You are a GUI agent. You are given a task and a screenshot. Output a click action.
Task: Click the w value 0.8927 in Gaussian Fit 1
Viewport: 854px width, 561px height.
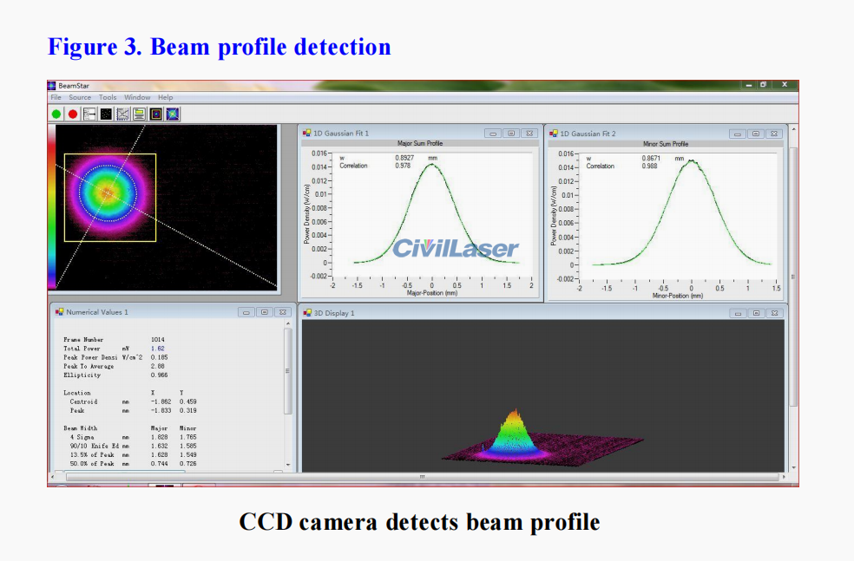tap(404, 158)
